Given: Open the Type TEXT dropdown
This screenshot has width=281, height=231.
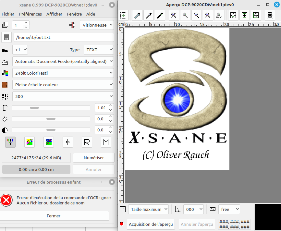Looking at the screenshot, I should [99, 50].
